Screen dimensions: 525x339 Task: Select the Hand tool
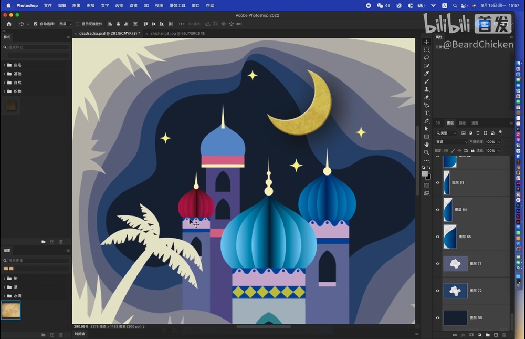tap(426, 145)
